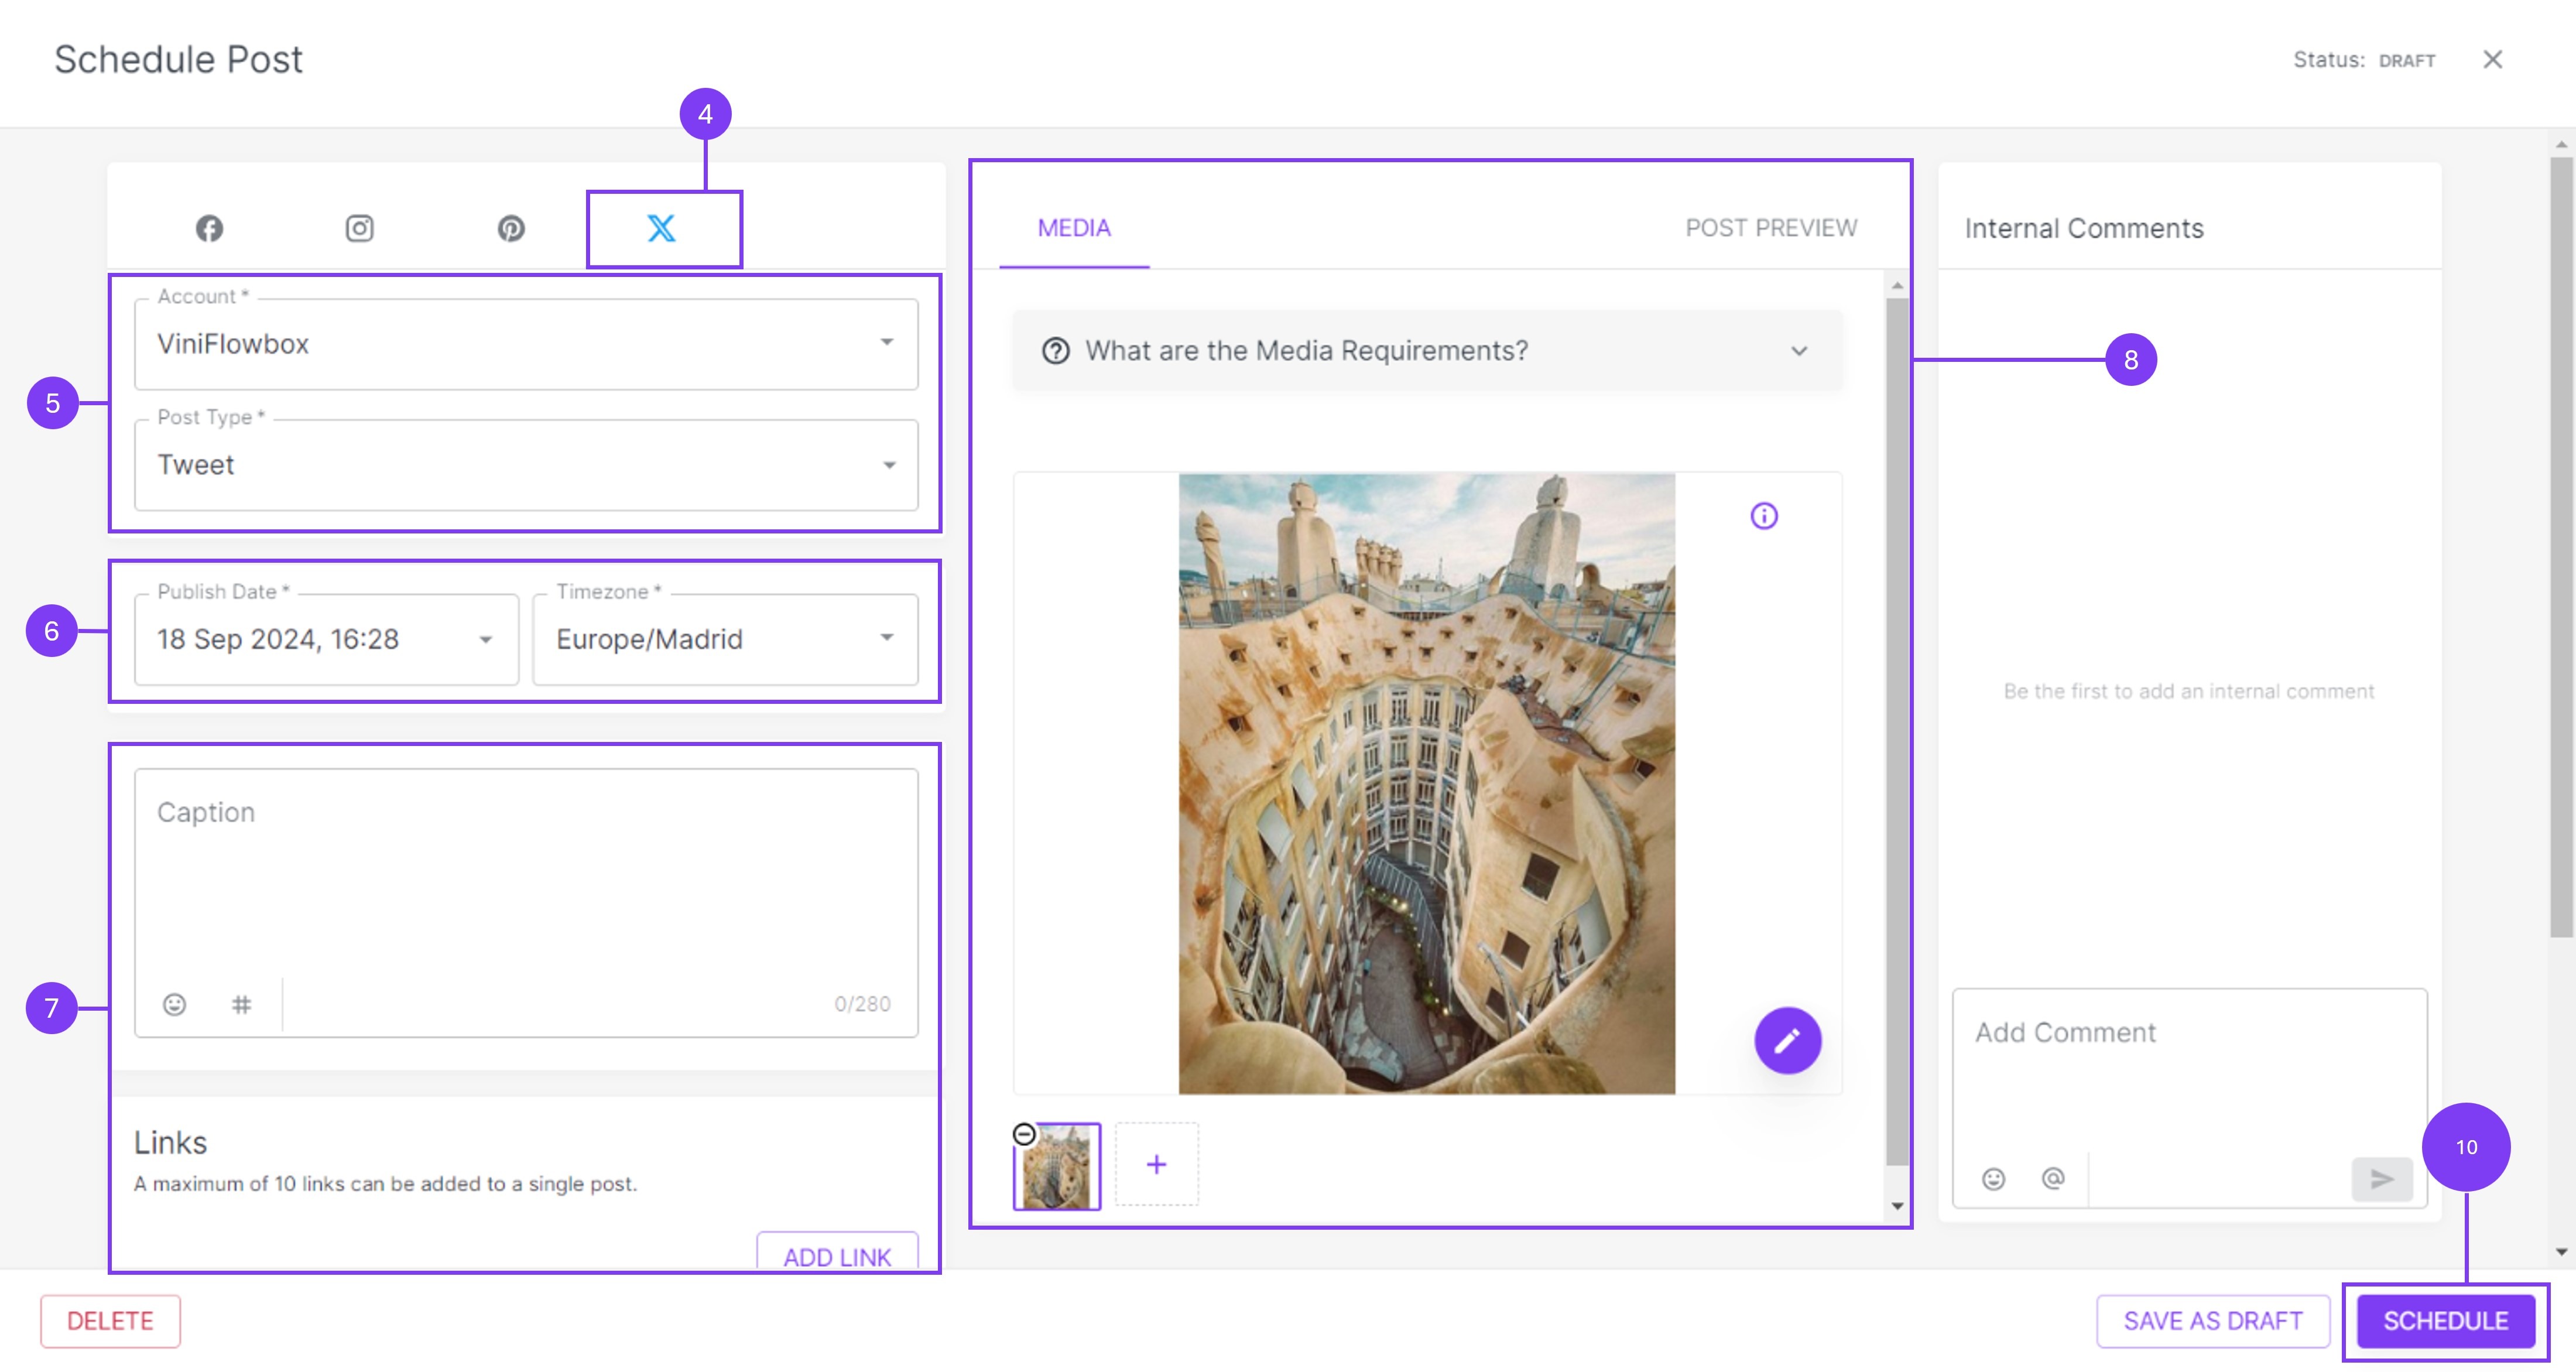Select the Facebook network icon
The width and height of the screenshot is (2576, 1372).
coord(209,229)
